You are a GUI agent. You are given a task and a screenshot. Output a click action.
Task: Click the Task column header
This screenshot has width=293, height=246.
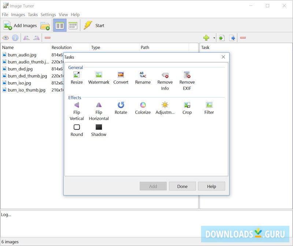246,47
